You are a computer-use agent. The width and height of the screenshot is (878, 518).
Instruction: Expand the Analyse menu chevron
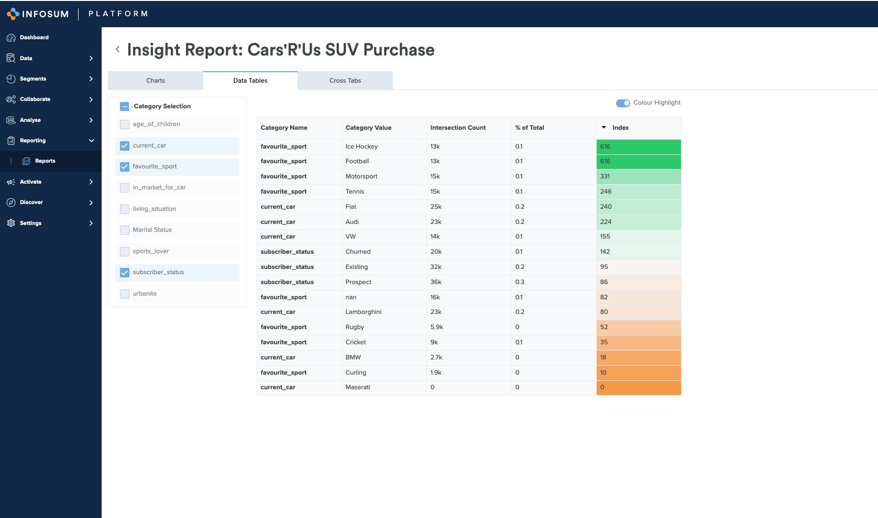(x=91, y=120)
